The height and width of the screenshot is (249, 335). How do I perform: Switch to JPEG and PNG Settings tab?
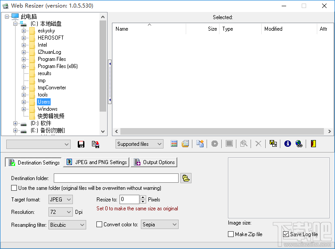pyautogui.click(x=96, y=162)
